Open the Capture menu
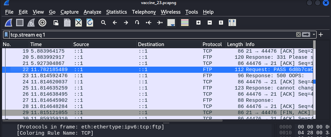 tap(69, 12)
